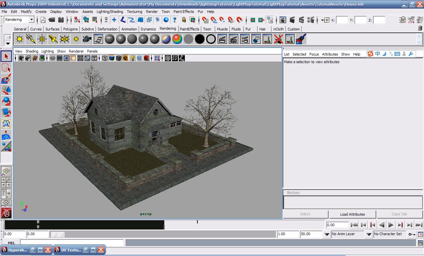The width and height of the screenshot is (424, 256).
Task: Click the time range slider handle
Action: [x=57, y=235]
